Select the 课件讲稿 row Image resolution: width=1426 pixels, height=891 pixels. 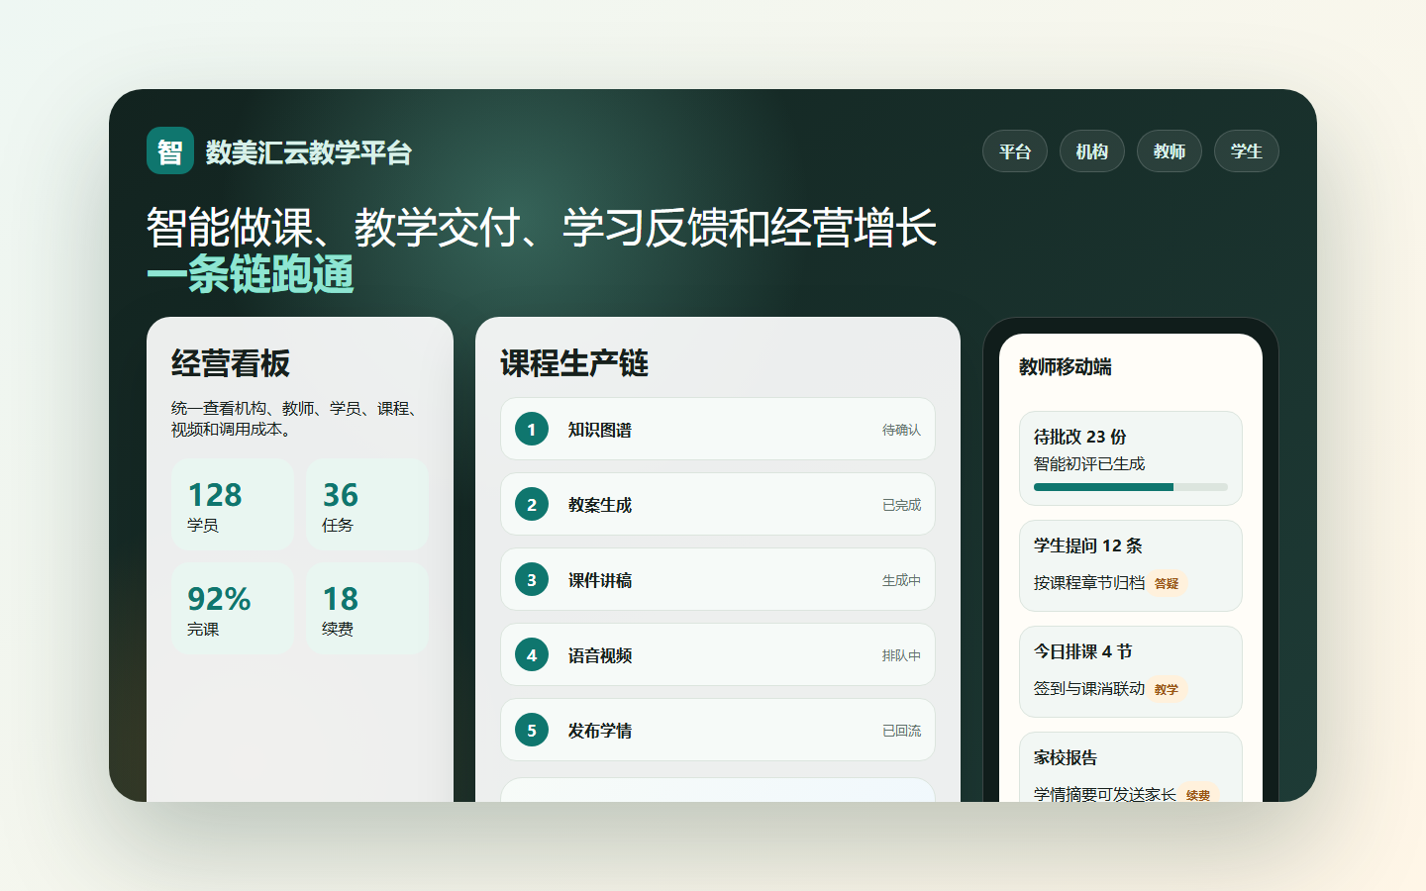tap(718, 579)
